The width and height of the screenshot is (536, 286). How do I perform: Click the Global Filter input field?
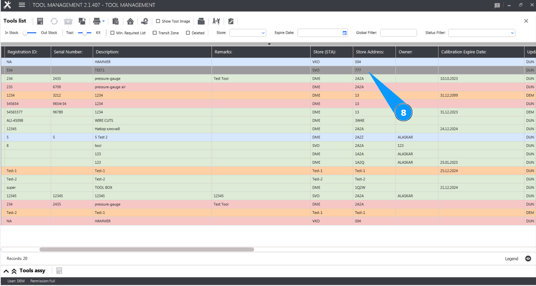click(398, 33)
